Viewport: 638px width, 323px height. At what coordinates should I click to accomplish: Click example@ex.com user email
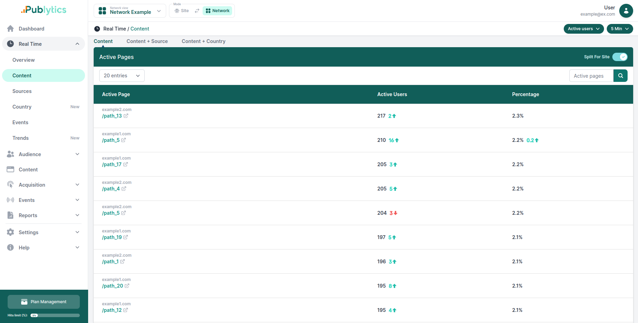click(x=597, y=14)
